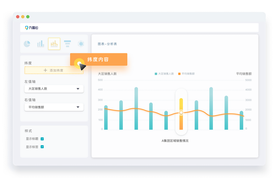Select the pie chart type icon
This screenshot has width=279, height=178.
point(27,44)
